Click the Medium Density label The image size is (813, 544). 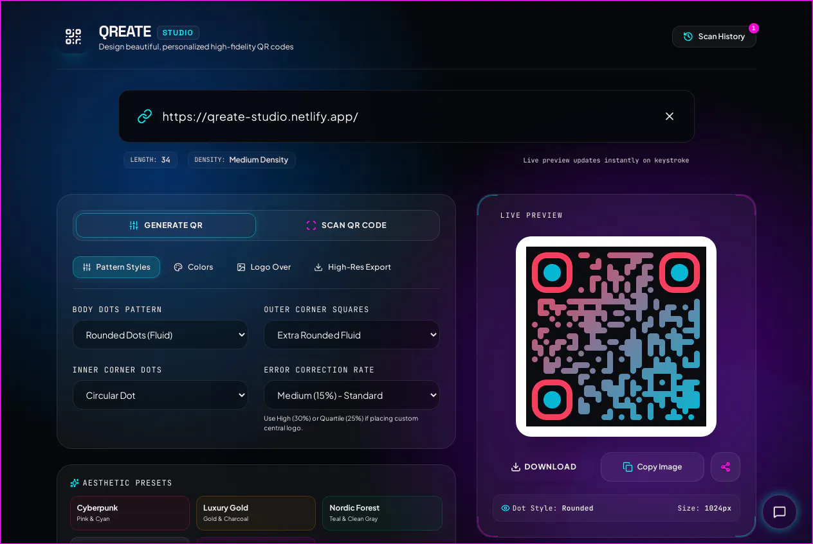259,160
